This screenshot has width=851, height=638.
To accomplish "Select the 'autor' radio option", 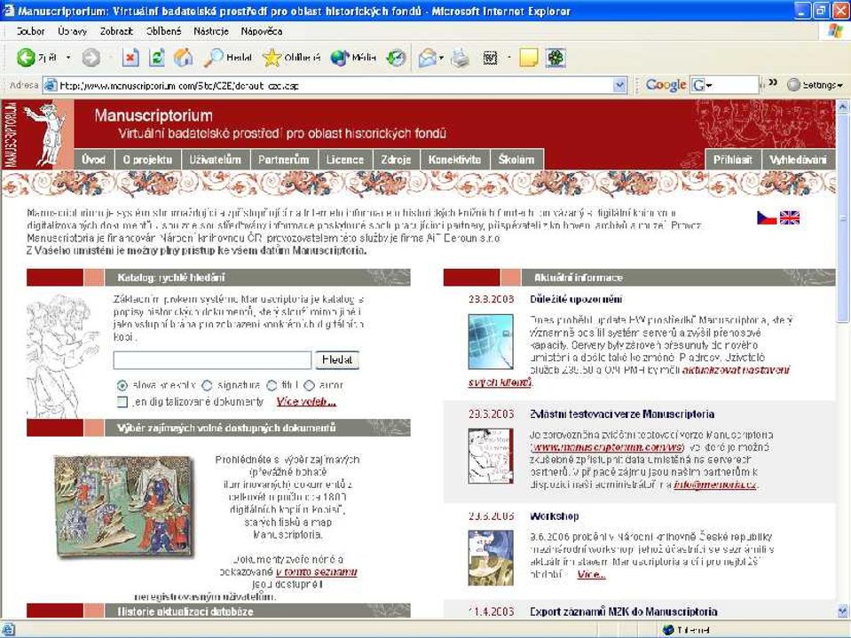I will click(x=310, y=385).
